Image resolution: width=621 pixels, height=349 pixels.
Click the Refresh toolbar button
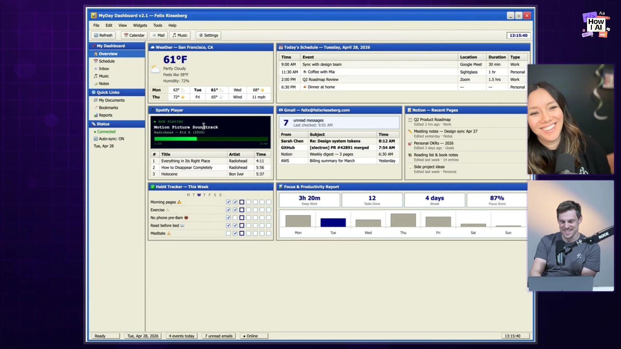coord(103,35)
